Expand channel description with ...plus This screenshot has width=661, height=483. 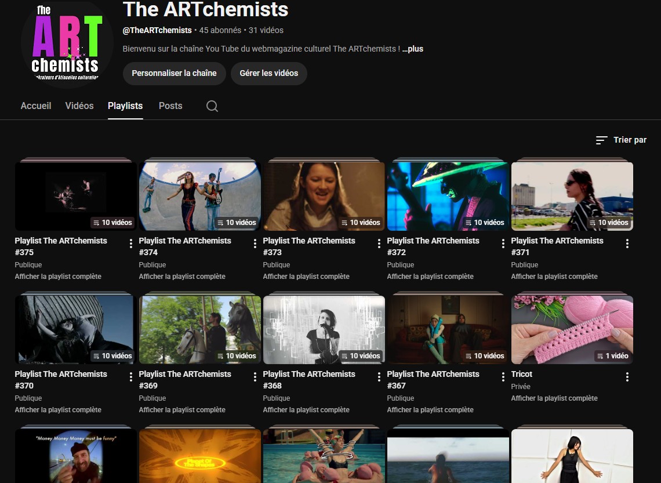coord(413,49)
